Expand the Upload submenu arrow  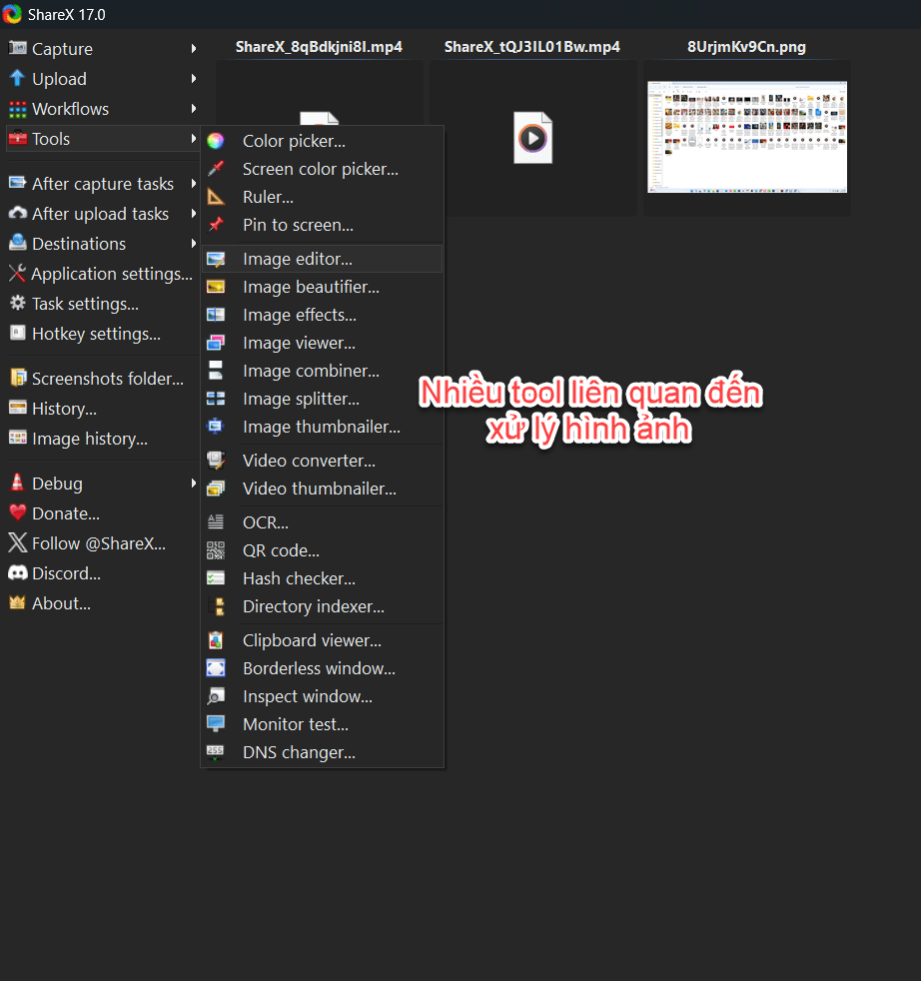[x=194, y=79]
